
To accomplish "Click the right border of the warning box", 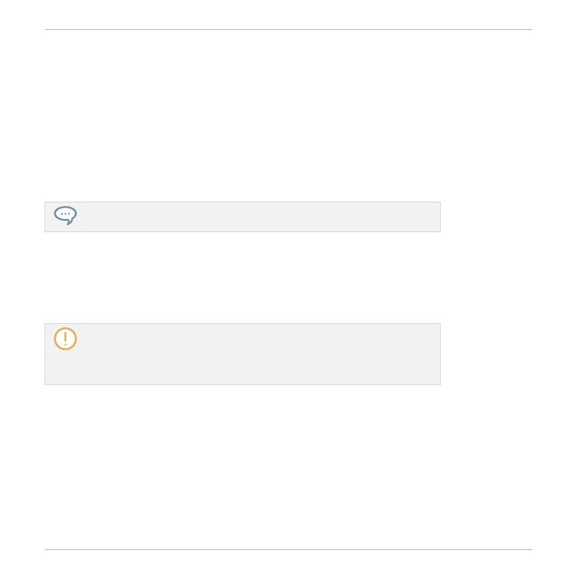I will 440,354.
